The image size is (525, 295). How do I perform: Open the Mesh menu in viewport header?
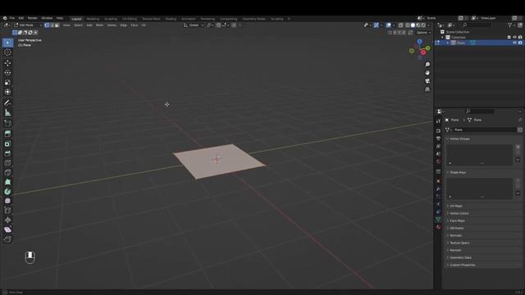tap(100, 25)
